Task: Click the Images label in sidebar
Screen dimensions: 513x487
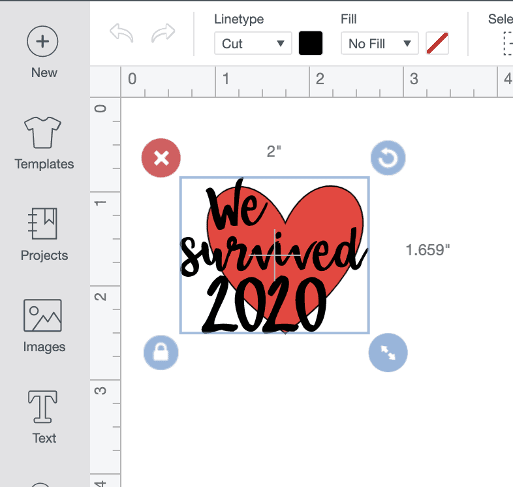Action: tap(44, 347)
